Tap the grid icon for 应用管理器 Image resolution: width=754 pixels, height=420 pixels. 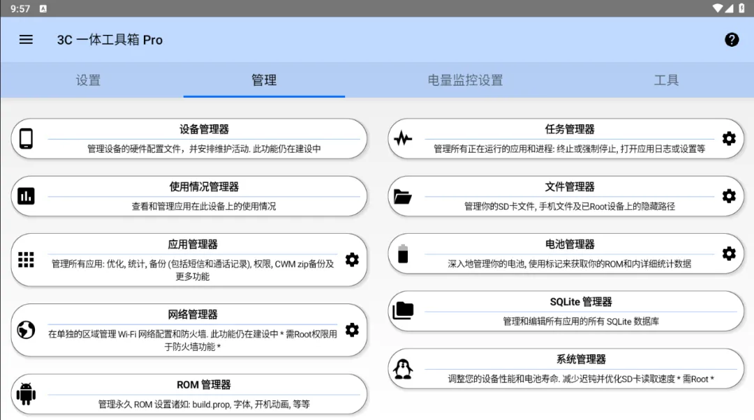26,260
